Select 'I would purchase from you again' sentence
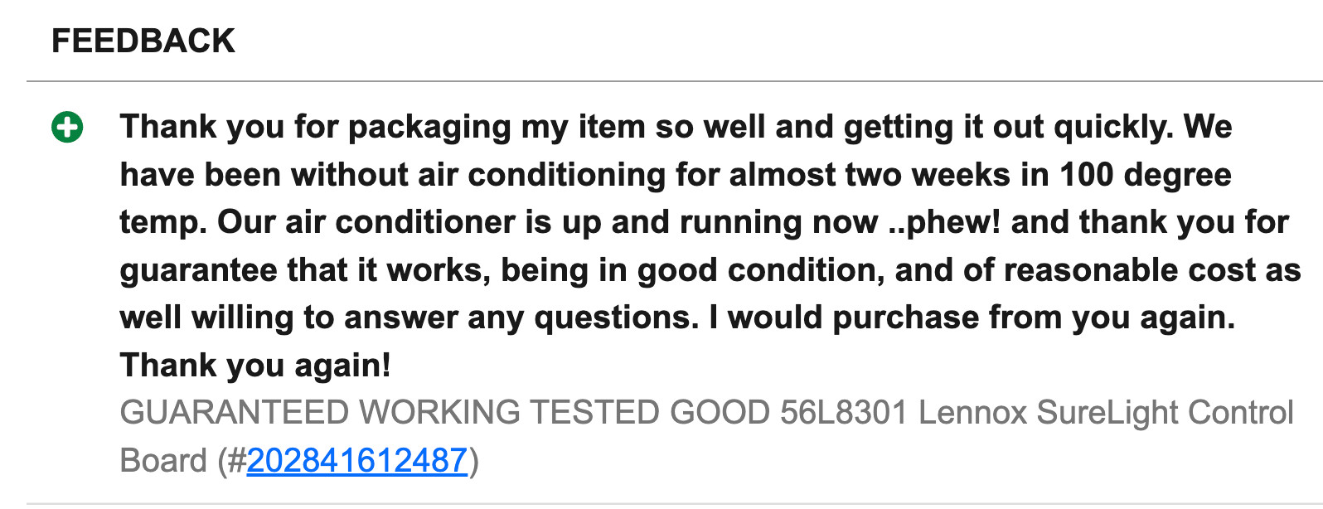Screen dimensions: 1323x509 point(972,318)
